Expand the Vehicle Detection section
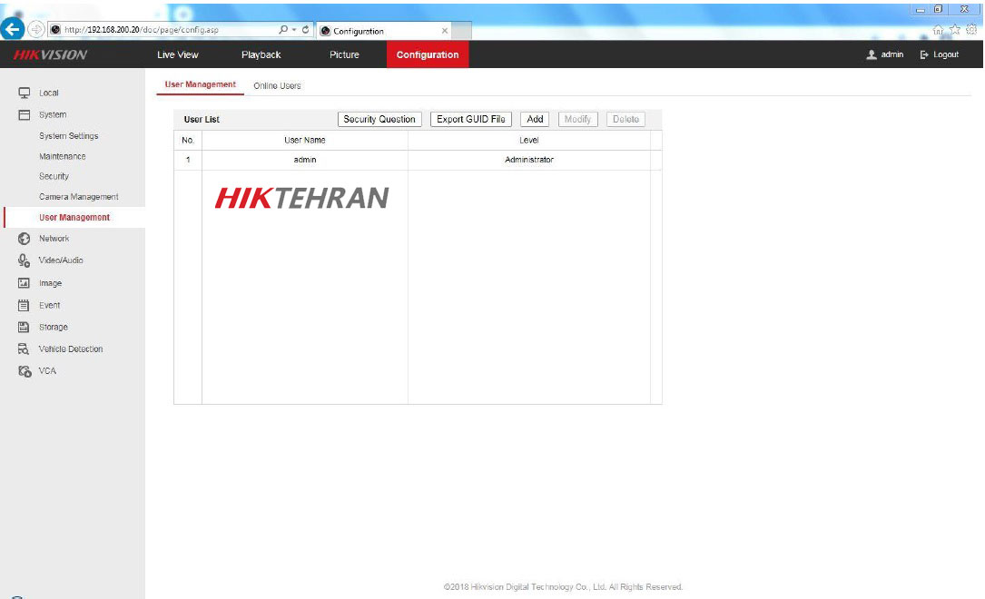 [x=71, y=349]
